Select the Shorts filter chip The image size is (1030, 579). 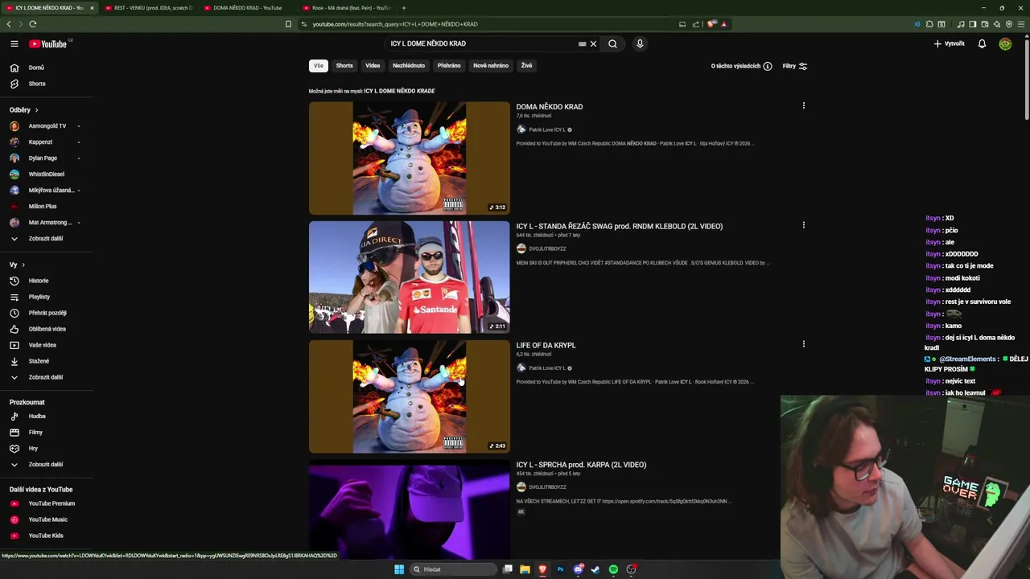pyautogui.click(x=344, y=66)
